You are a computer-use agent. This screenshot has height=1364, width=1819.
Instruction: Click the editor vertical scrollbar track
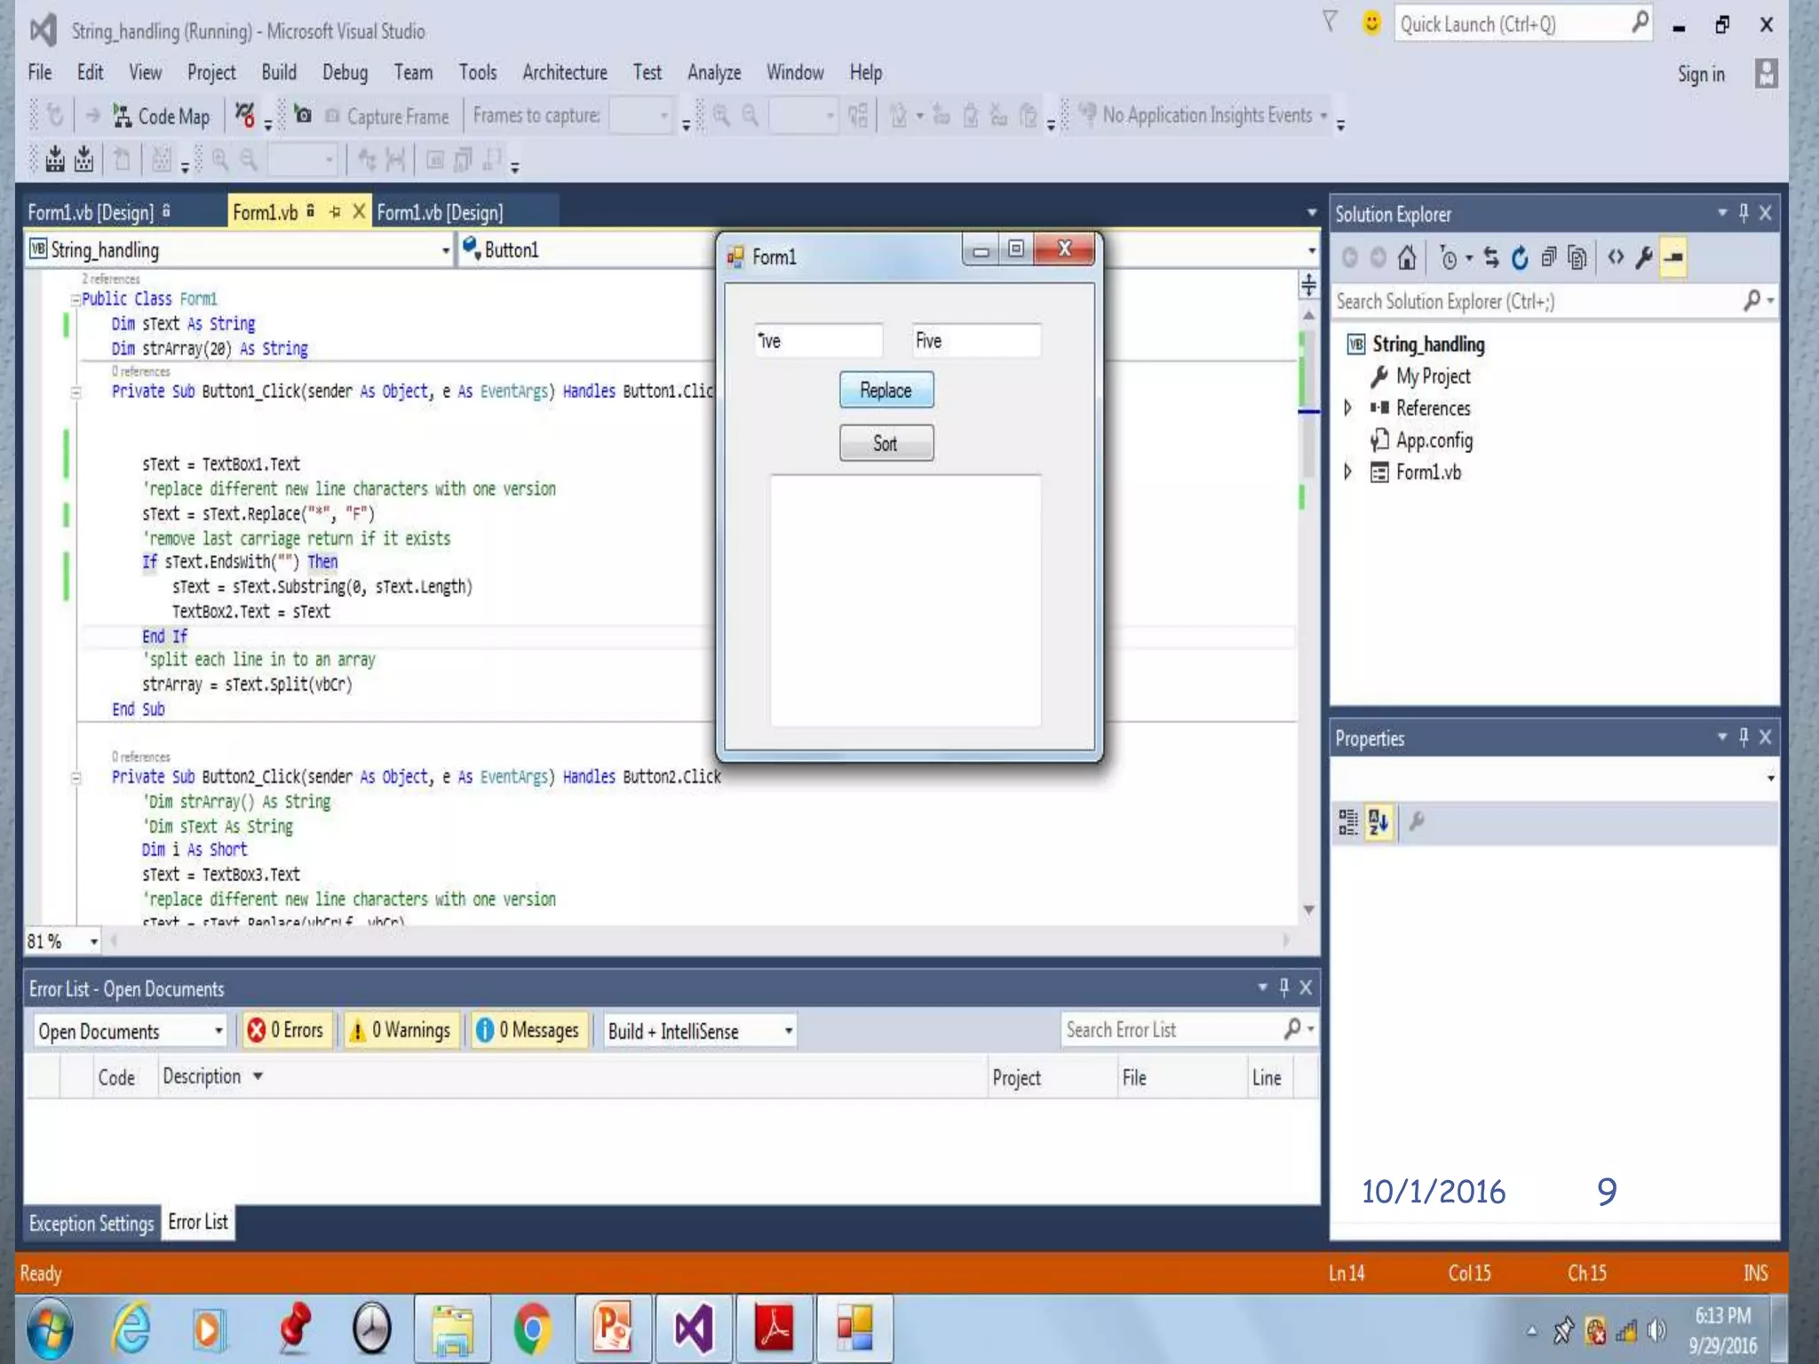pos(1308,710)
